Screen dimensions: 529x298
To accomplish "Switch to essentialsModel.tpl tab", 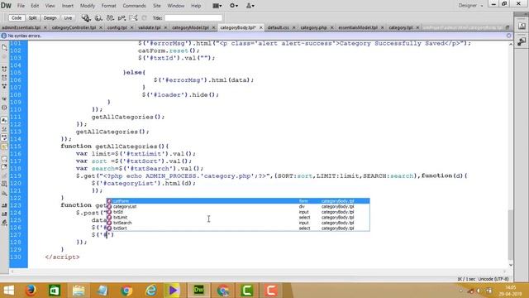I will [x=358, y=27].
